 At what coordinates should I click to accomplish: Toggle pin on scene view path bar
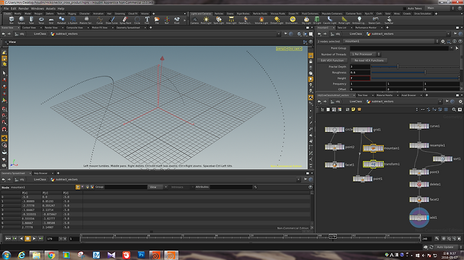(x=285, y=34)
